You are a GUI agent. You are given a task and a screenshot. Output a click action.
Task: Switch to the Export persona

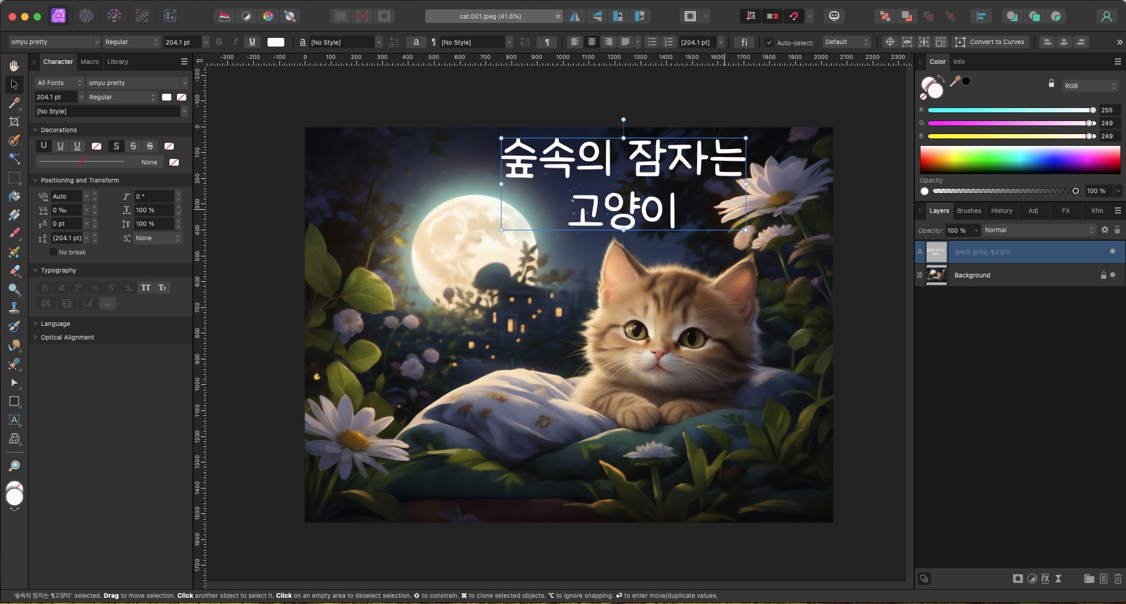tap(170, 16)
